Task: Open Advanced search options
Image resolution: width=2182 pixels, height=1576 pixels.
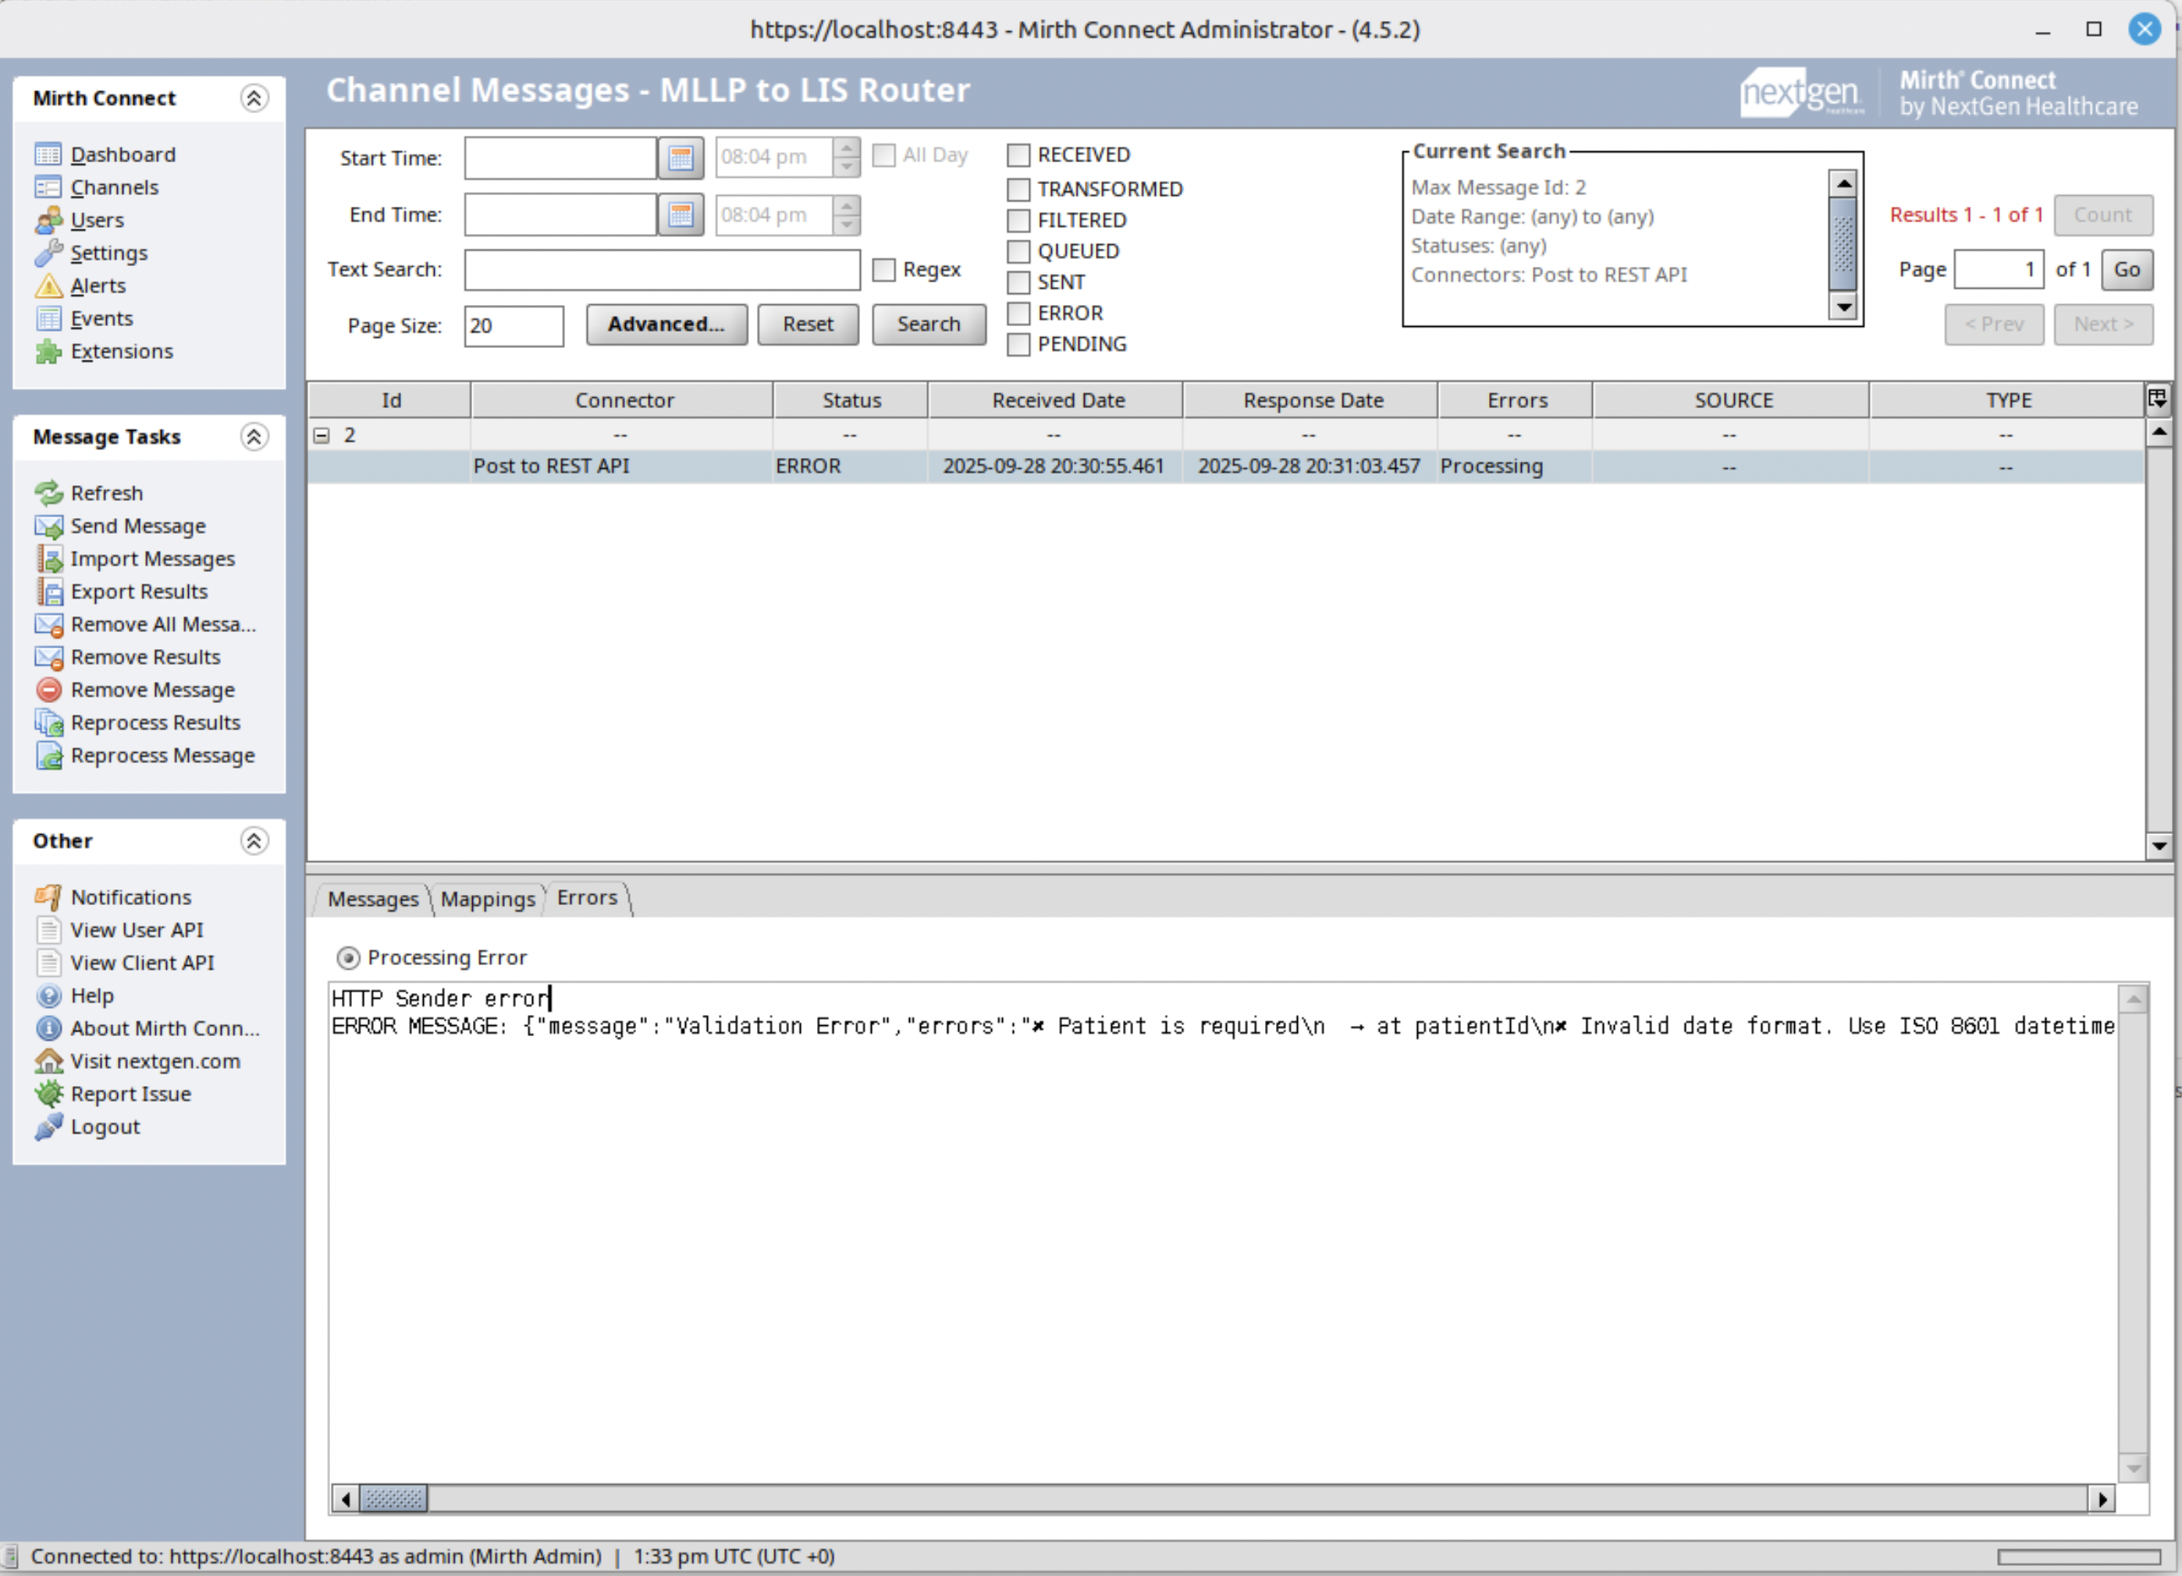Action: tap(666, 324)
